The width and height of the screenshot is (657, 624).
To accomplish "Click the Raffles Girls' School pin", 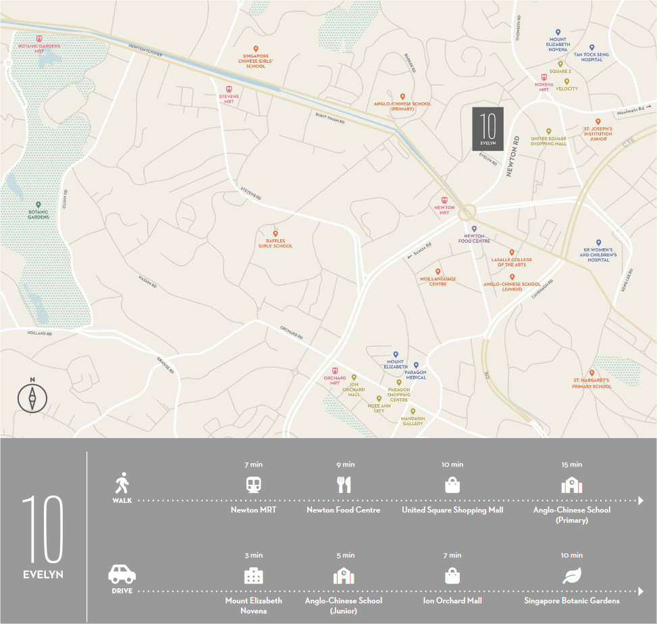I will coord(275,234).
